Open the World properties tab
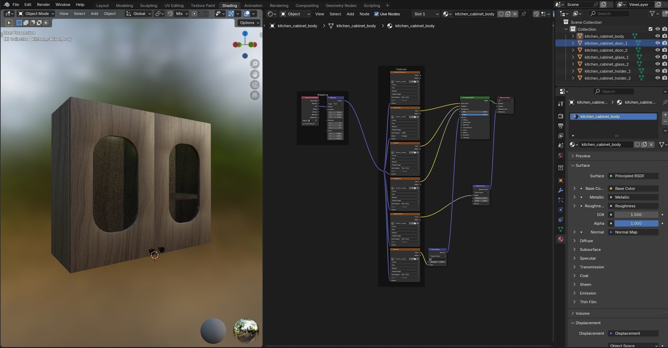The height and width of the screenshot is (348, 668). [561, 155]
